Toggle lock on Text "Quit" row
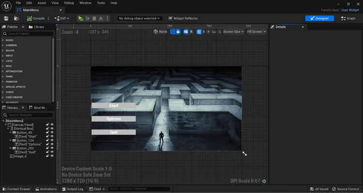 pyautogui.click(x=47, y=152)
